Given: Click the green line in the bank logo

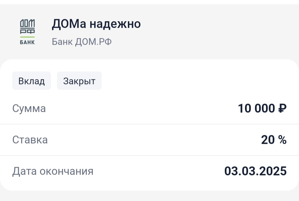Looking at the screenshot, I should [x=27, y=37].
